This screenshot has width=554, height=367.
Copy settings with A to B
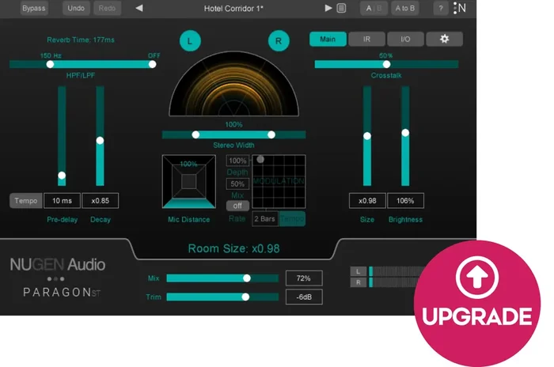tap(405, 8)
